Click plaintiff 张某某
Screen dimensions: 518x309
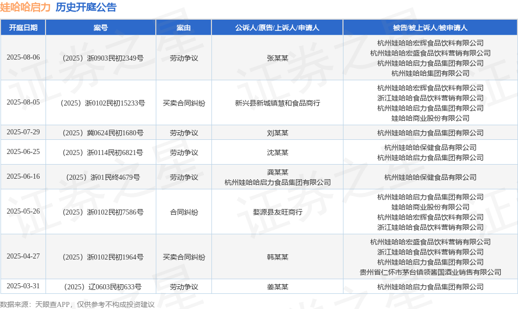(x=278, y=59)
